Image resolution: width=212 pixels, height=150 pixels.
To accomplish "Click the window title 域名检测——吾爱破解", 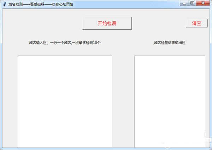I will (x=26, y=4).
